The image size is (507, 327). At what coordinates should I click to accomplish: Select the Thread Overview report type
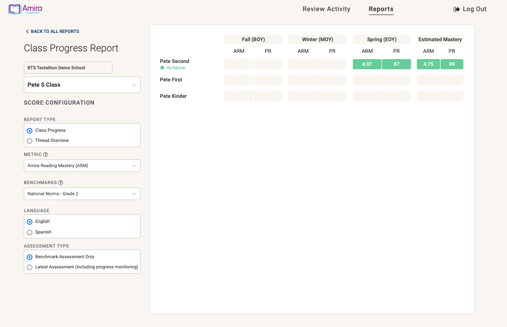[29, 140]
